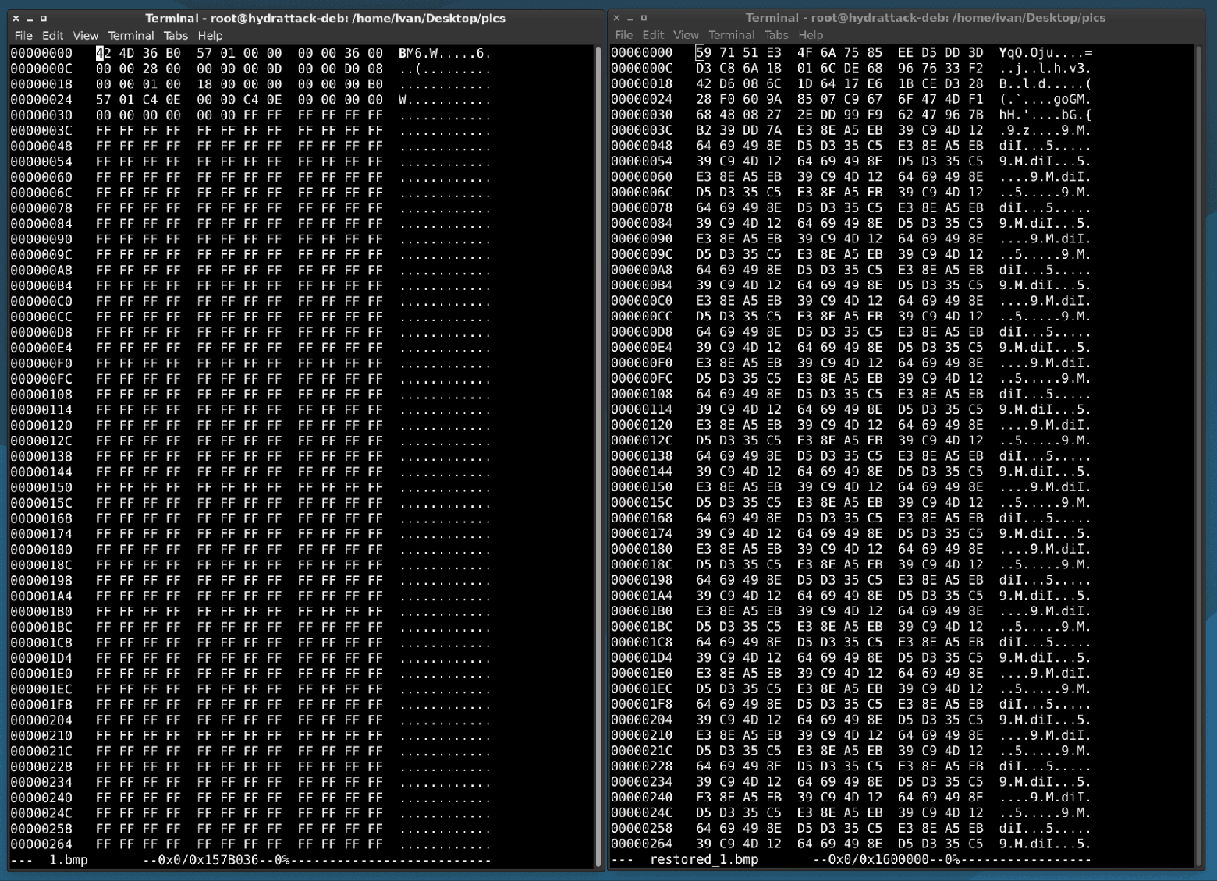Image resolution: width=1217 pixels, height=881 pixels.
Task: Click offset 0000000C in right hex view
Action: coord(641,68)
